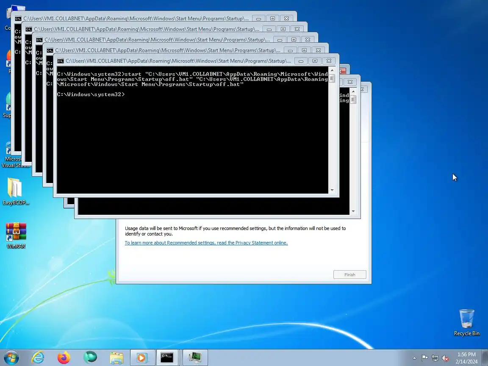
Task: Launch Internet Explorer from the taskbar
Action: [38, 357]
